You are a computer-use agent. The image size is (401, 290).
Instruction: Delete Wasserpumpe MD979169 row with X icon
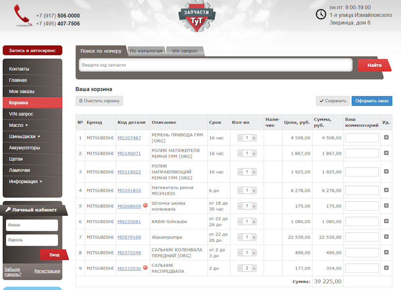click(x=386, y=237)
